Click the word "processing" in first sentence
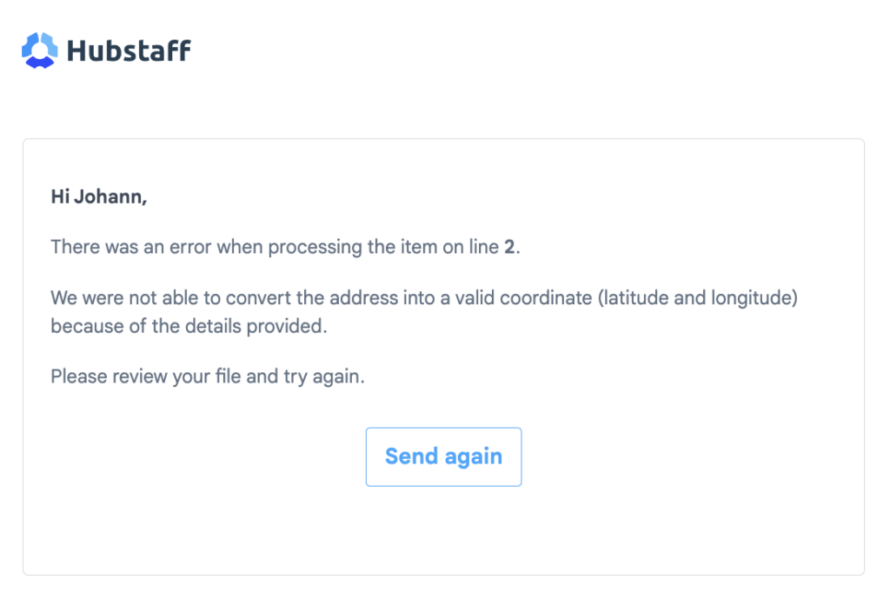Image resolution: width=890 pixels, height=599 pixels. point(315,247)
